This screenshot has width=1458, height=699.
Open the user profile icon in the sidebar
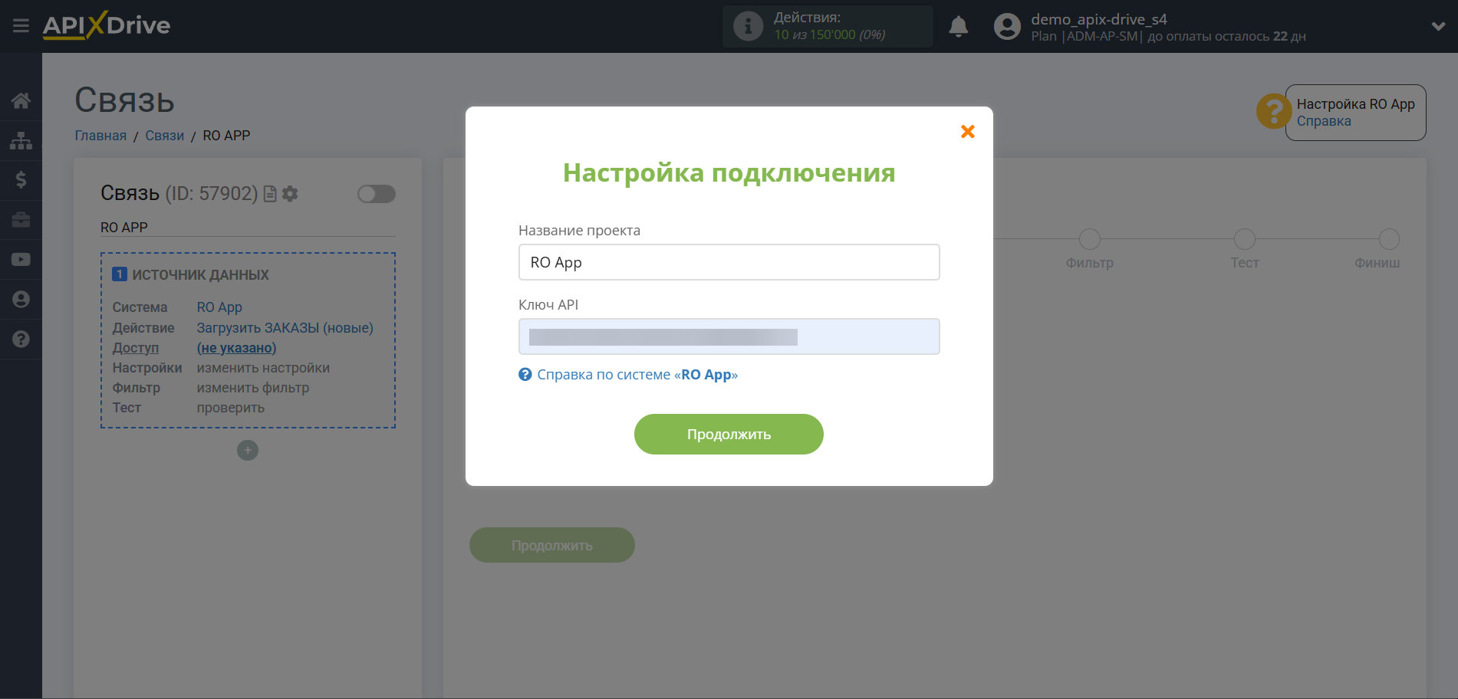[21, 299]
